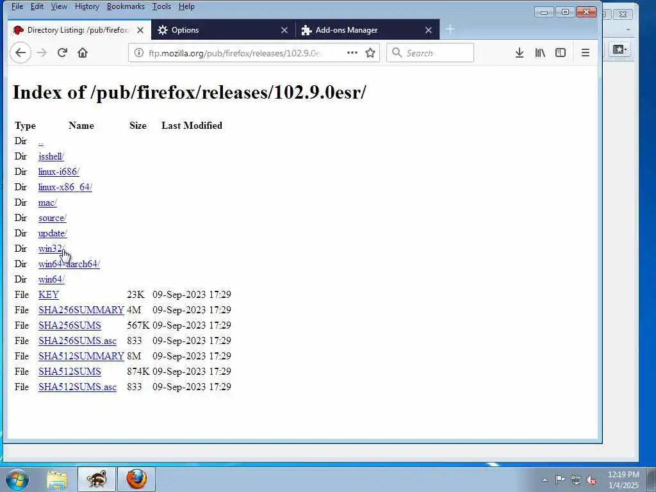Screen dimensions: 656x492
Task: Show site information for ftp.mozilla.org
Action: click(x=139, y=53)
